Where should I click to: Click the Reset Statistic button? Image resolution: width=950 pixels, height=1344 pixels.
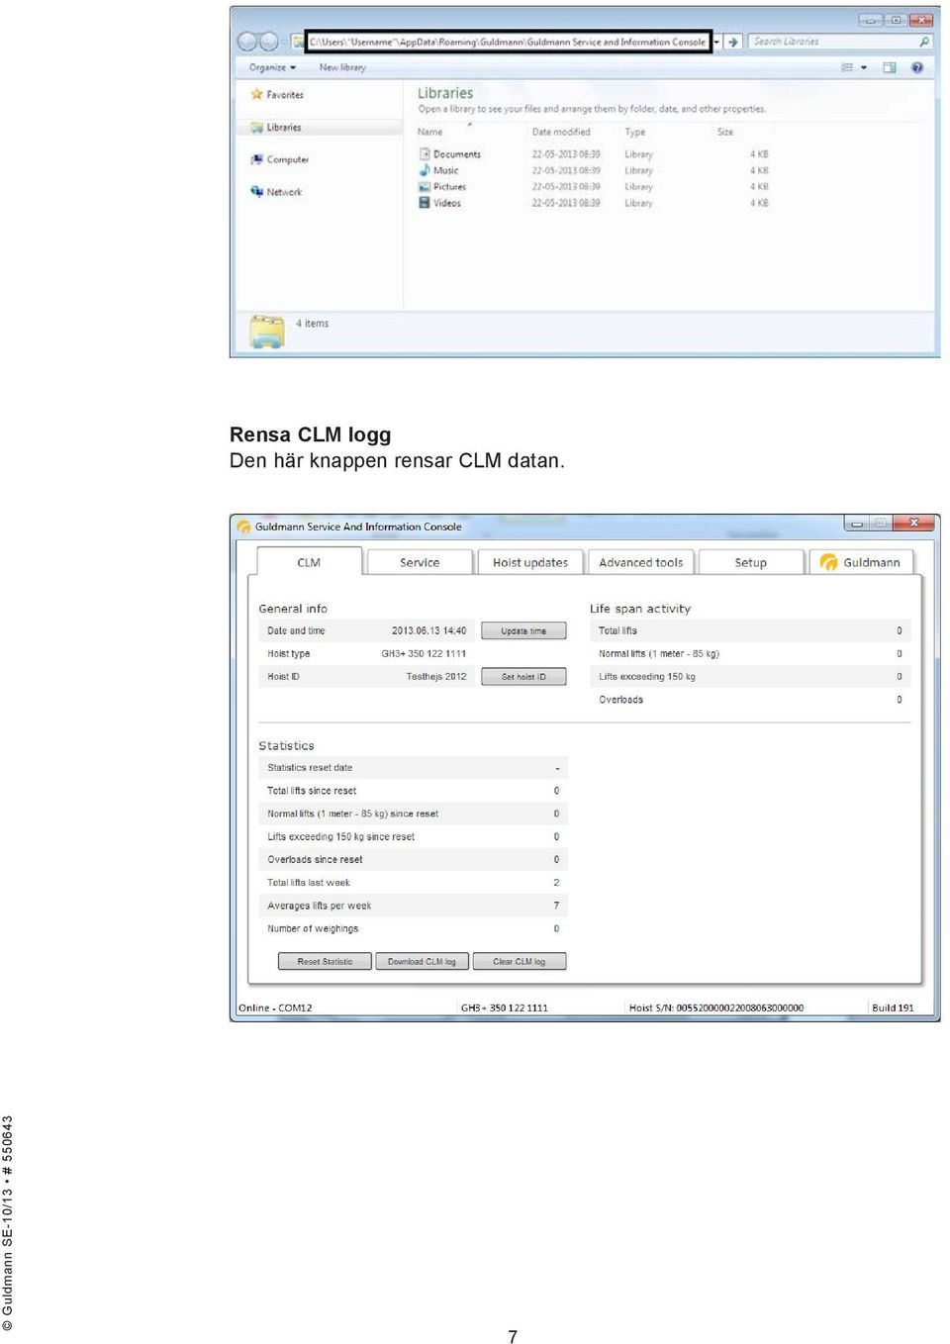(x=325, y=961)
